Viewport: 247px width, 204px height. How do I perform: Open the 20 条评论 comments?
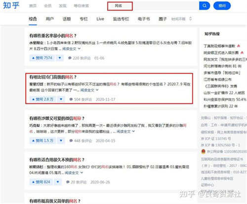77,182
